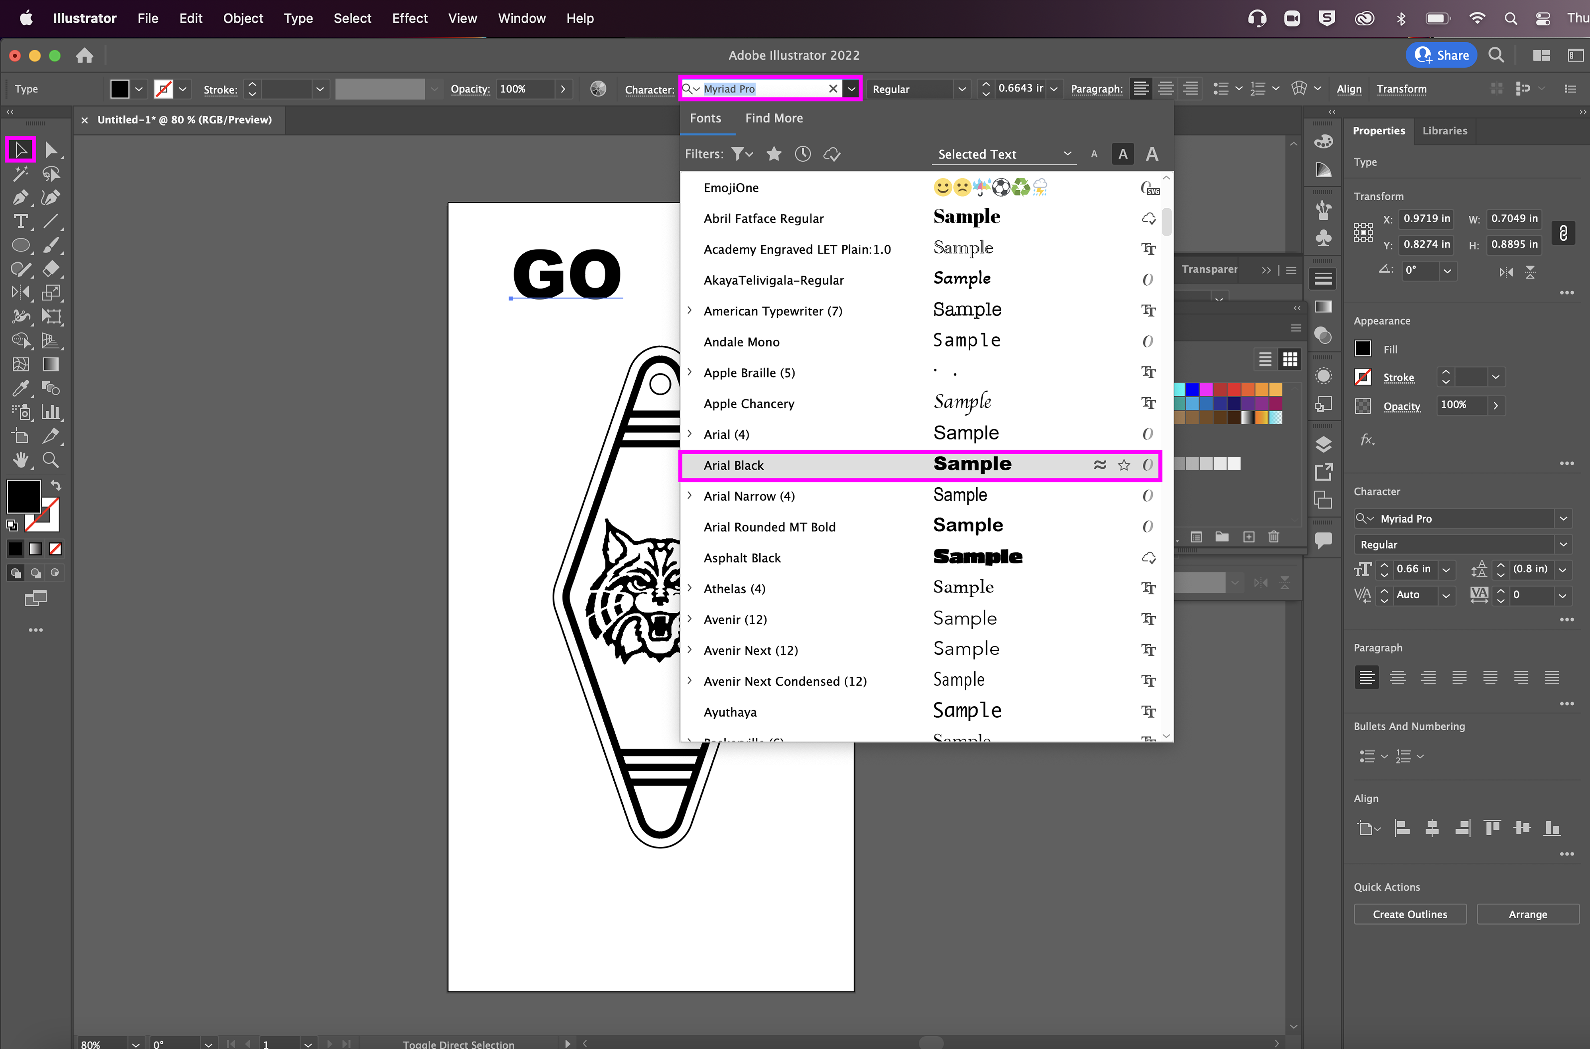Viewport: 1590px width, 1049px height.
Task: Click the Fill color swatch in Appearance
Action: tap(1363, 348)
